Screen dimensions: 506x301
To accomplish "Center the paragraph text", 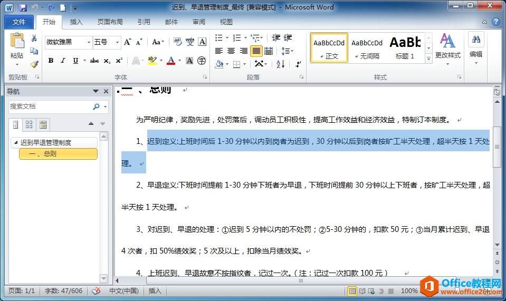I will click(x=231, y=51).
